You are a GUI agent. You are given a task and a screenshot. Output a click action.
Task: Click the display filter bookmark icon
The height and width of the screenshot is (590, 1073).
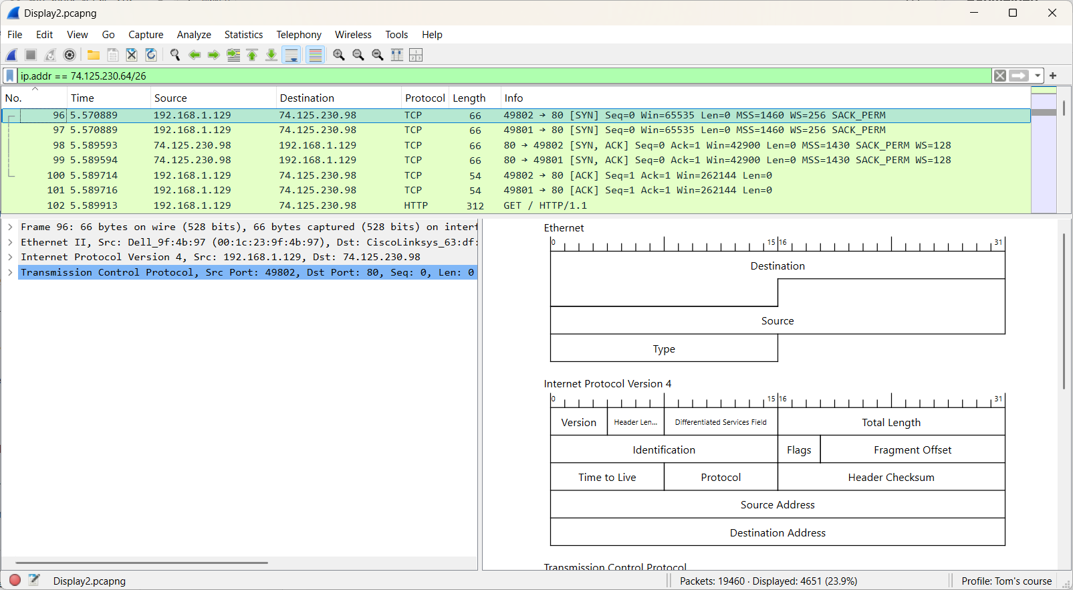click(x=10, y=76)
